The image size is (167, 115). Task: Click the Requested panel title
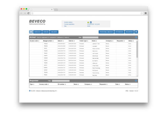tap(34, 80)
